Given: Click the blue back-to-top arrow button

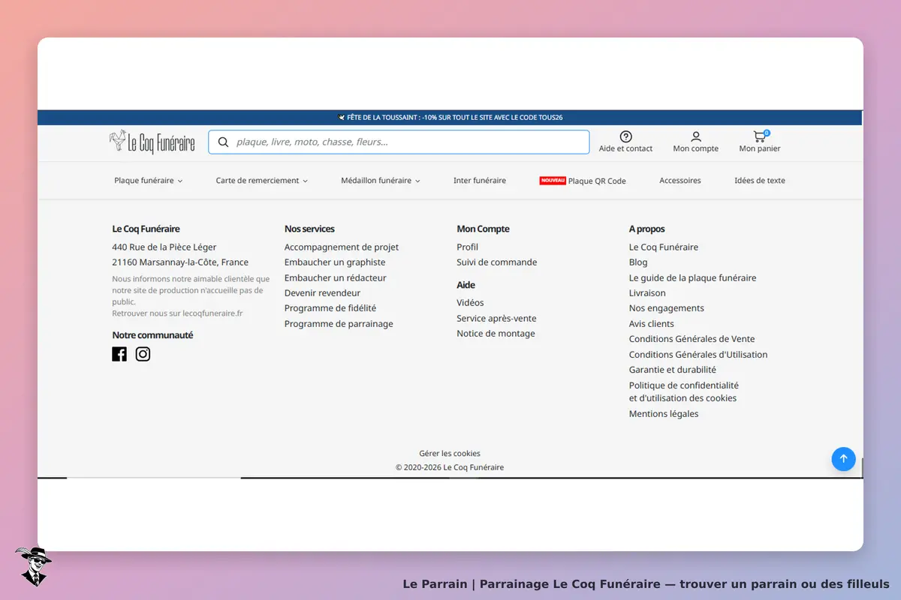Looking at the screenshot, I should (x=843, y=459).
